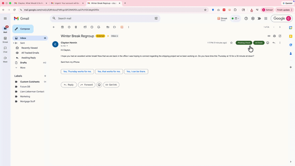Open the Labels tag icon in toolbar
Viewport: 295px width, 166px height.
pyautogui.click(x=114, y=27)
